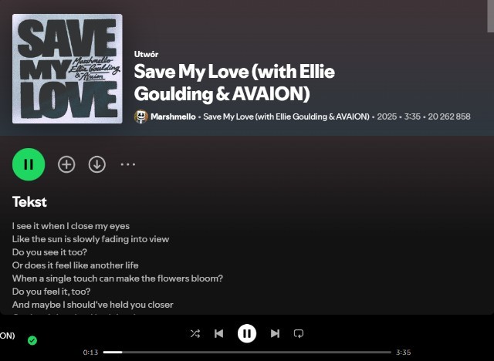This screenshot has width=494, height=361.
Task: Click the 3:35 total duration label in the player
Action: 403,353
